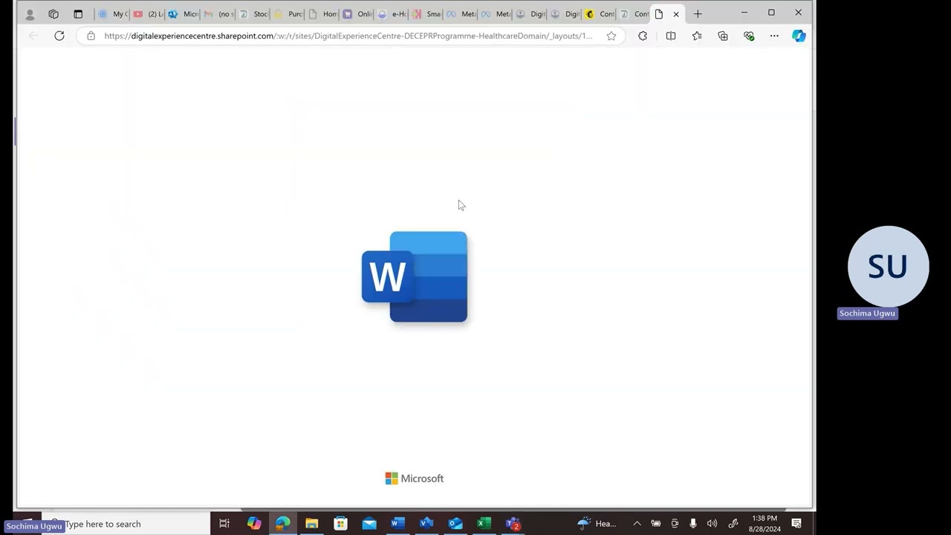The image size is (951, 535).
Task: Show hidden system tray icons
Action: (637, 524)
